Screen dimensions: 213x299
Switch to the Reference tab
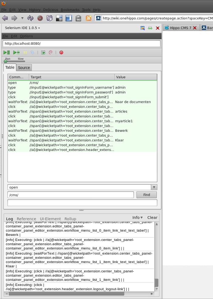tap(26, 219)
